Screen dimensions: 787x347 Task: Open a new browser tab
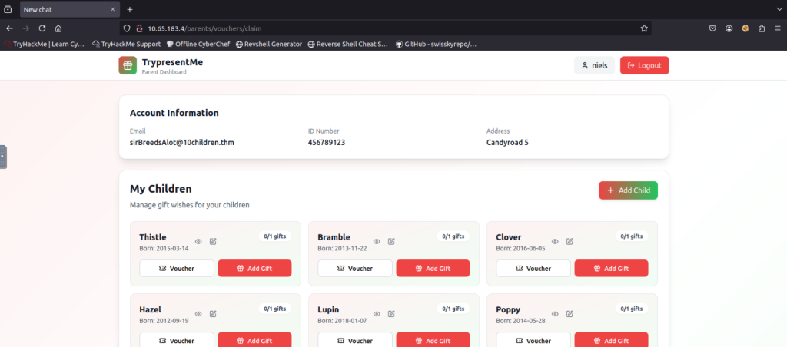(x=130, y=9)
